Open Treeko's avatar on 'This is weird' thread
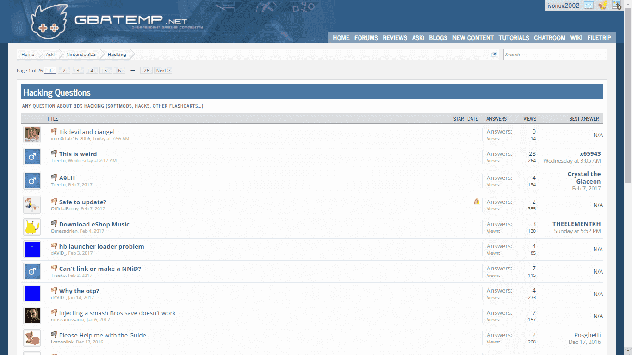This screenshot has height=355, width=632. (32, 157)
